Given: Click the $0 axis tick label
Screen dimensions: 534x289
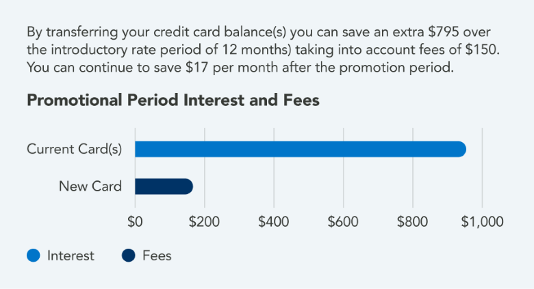Looking at the screenshot, I should pos(135,222).
